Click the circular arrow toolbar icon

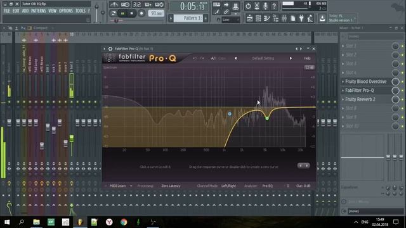coord(248,6)
